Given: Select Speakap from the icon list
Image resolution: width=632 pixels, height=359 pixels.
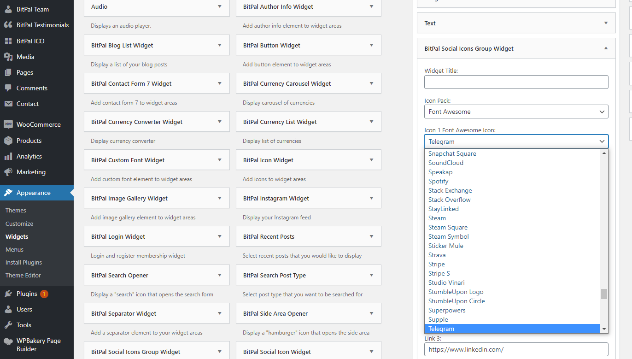Looking at the screenshot, I should point(512,172).
